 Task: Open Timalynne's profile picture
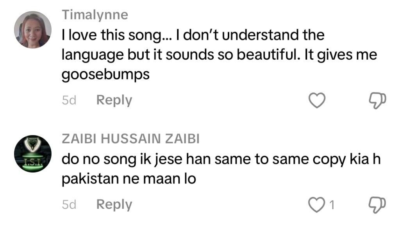(x=33, y=30)
